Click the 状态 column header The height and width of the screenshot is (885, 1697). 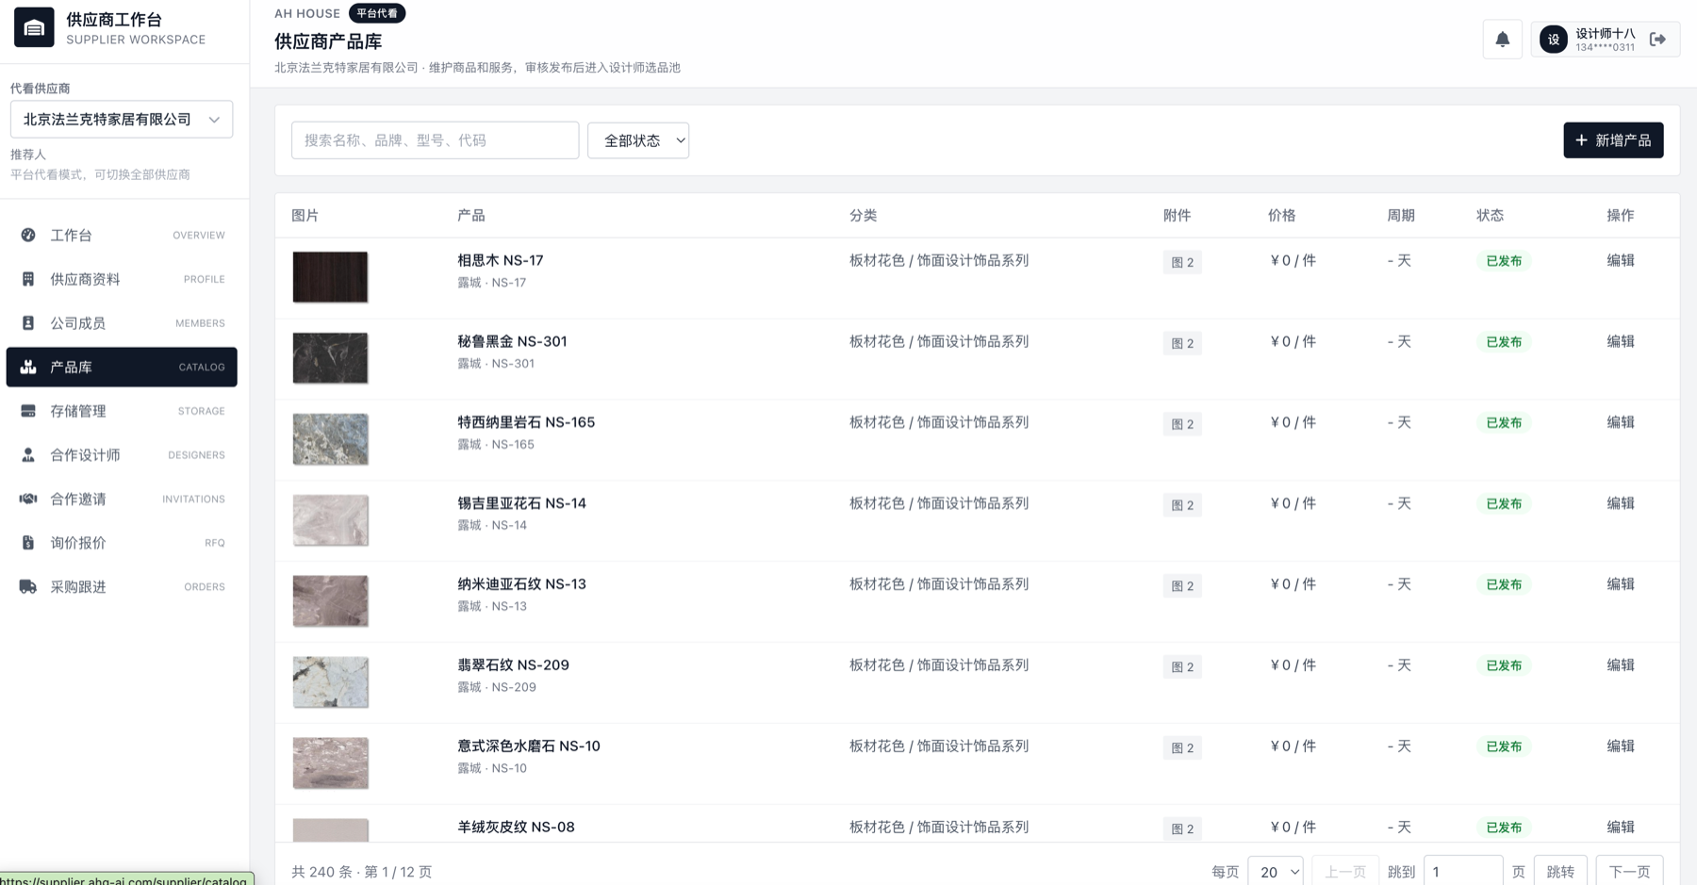[1490, 216]
